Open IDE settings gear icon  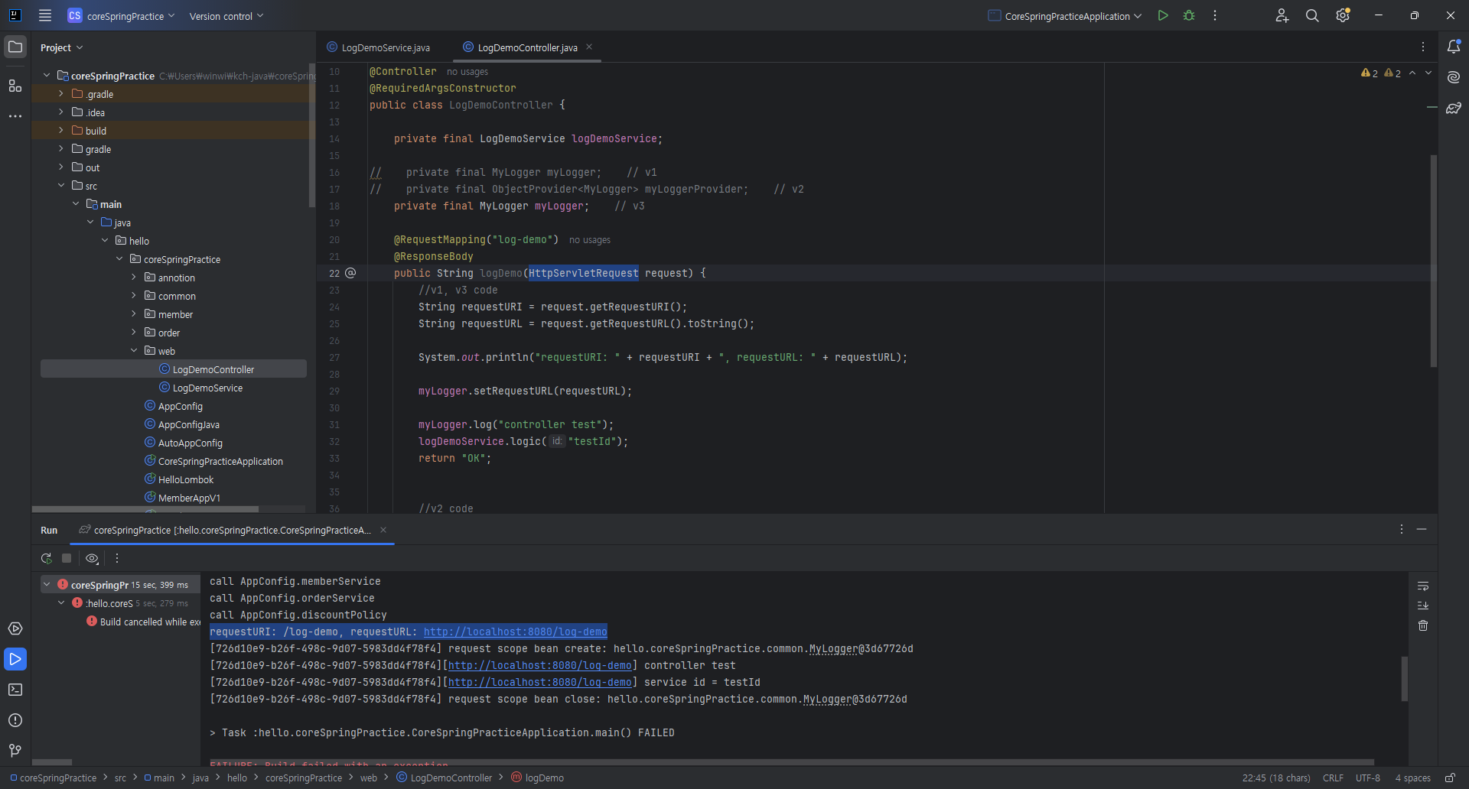click(1343, 15)
